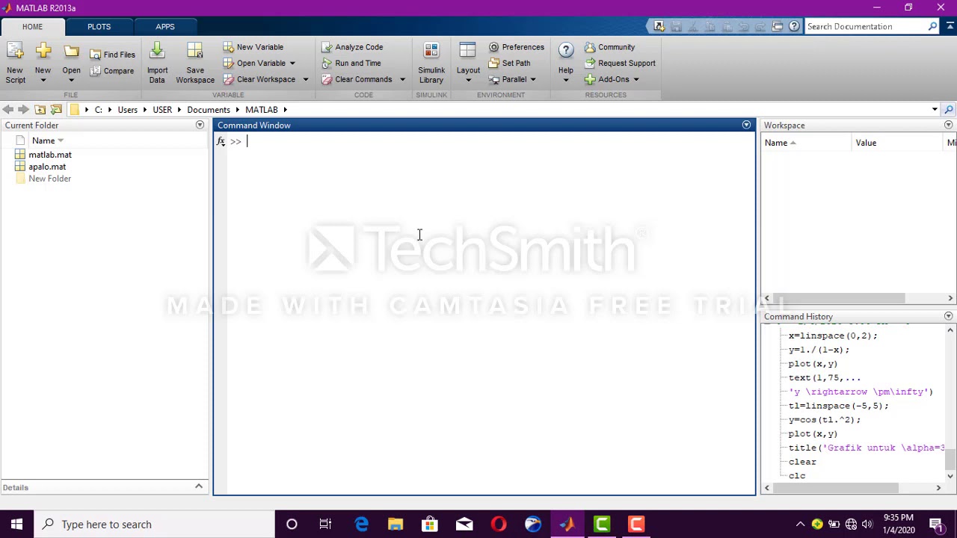Click Analyze Code
957x538 pixels.
tap(352, 47)
